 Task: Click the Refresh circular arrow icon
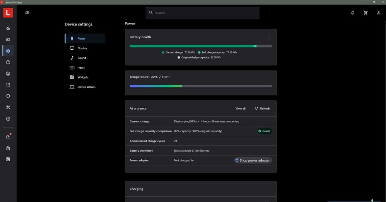256,108
